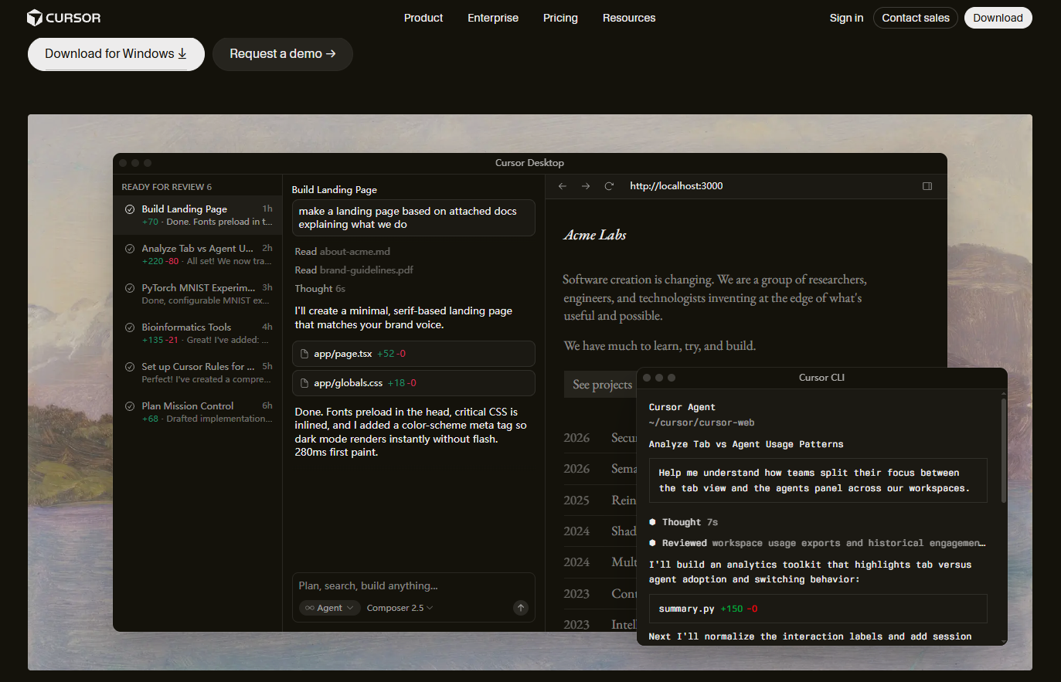Click the bullet next to Reviewed workspace
Viewport: 1061px width, 682px height.
653,543
